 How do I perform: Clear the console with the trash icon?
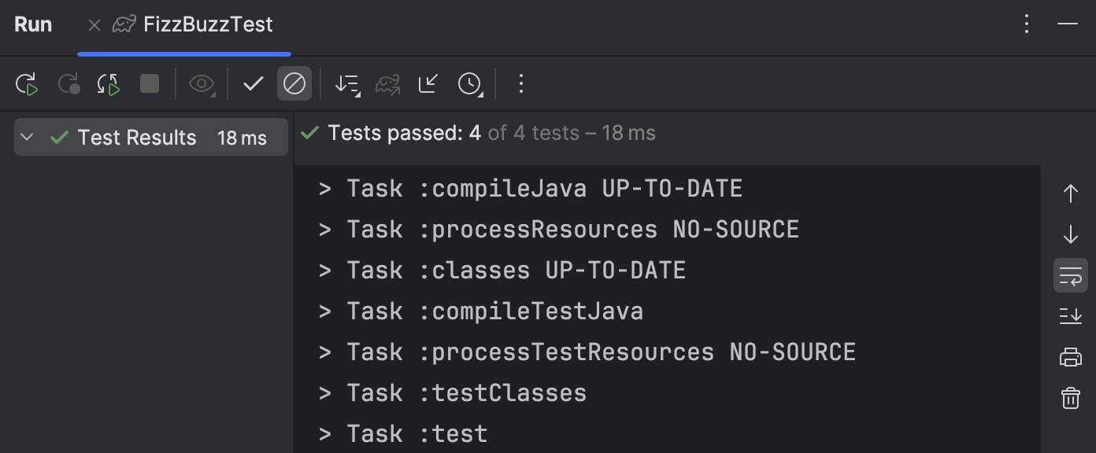point(1070,398)
